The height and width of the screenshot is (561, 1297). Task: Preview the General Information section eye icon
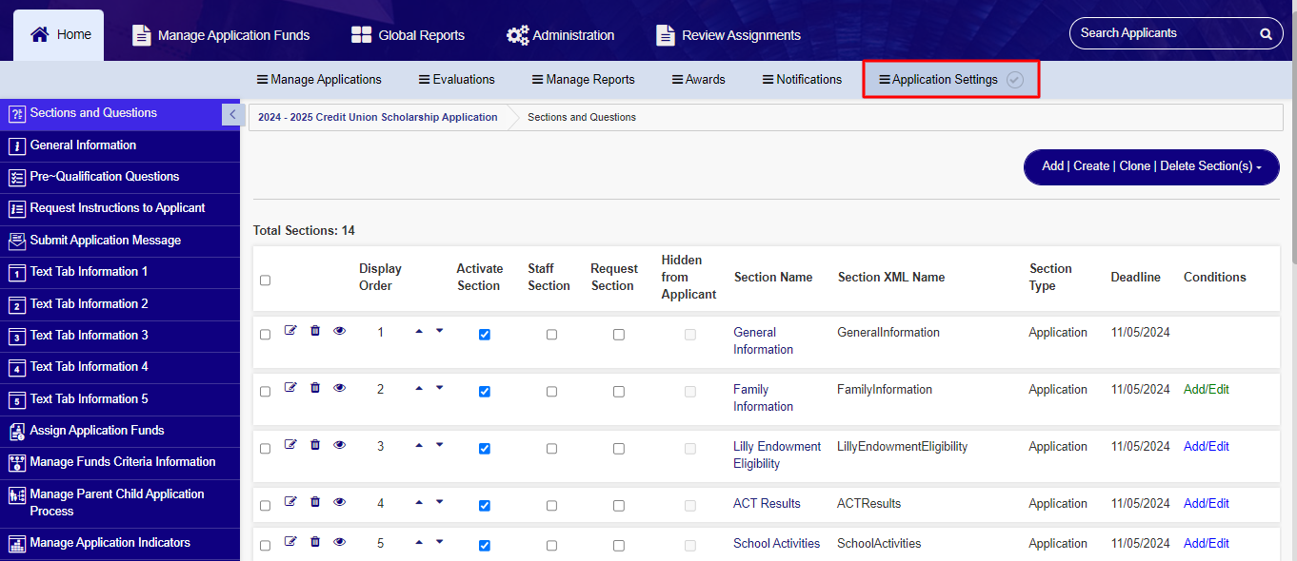point(340,331)
